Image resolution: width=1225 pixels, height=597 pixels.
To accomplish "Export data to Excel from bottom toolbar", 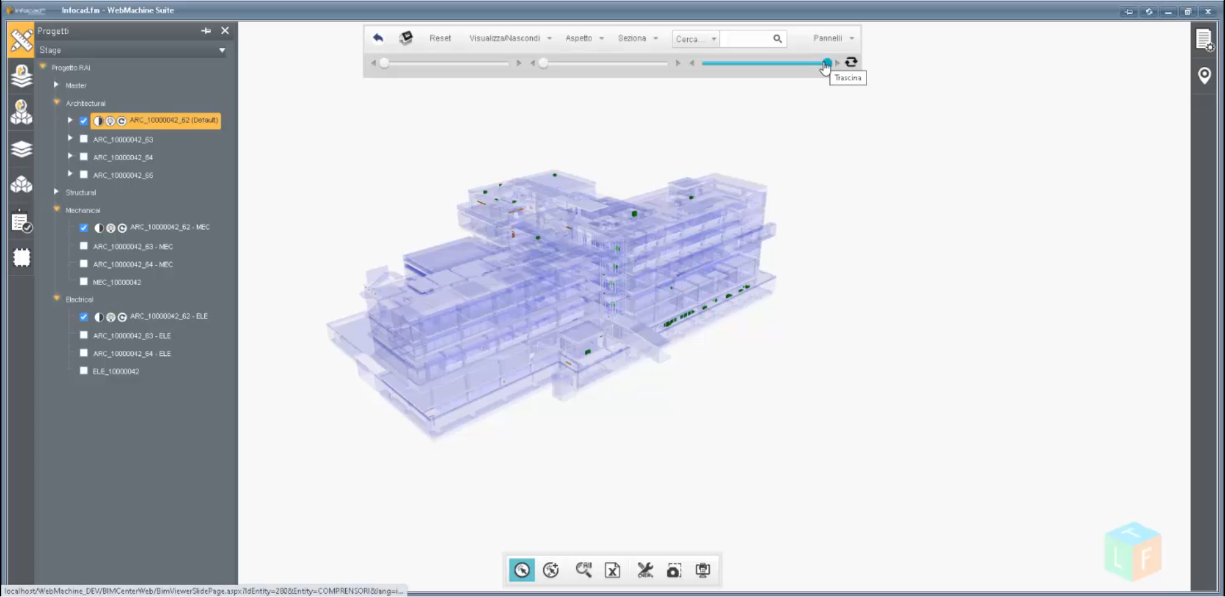I will point(612,570).
